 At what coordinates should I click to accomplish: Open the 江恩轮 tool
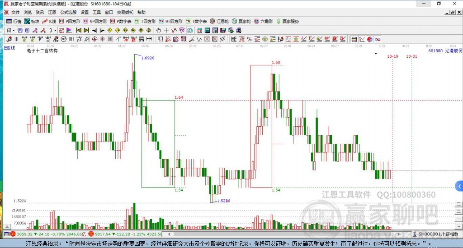(x=219, y=21)
